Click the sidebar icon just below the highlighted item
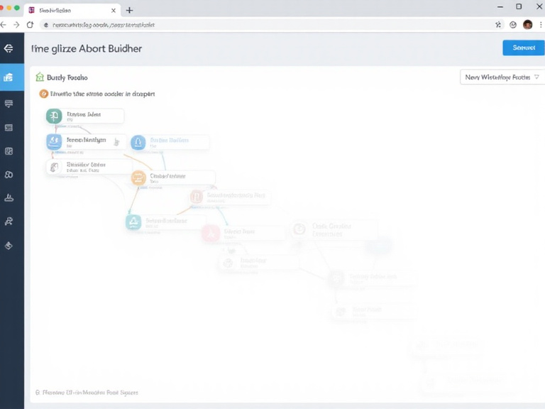545x409 pixels. pyautogui.click(x=9, y=103)
